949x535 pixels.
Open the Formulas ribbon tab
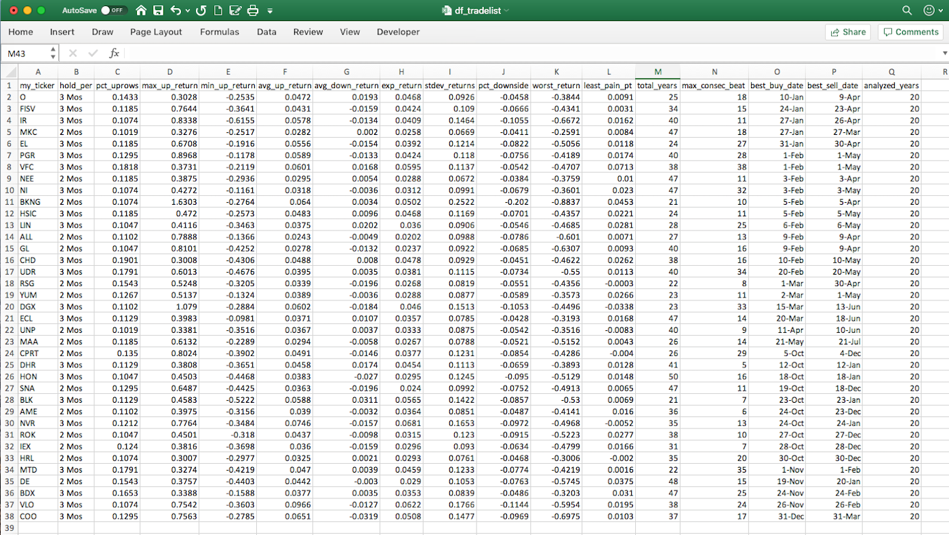[219, 32]
